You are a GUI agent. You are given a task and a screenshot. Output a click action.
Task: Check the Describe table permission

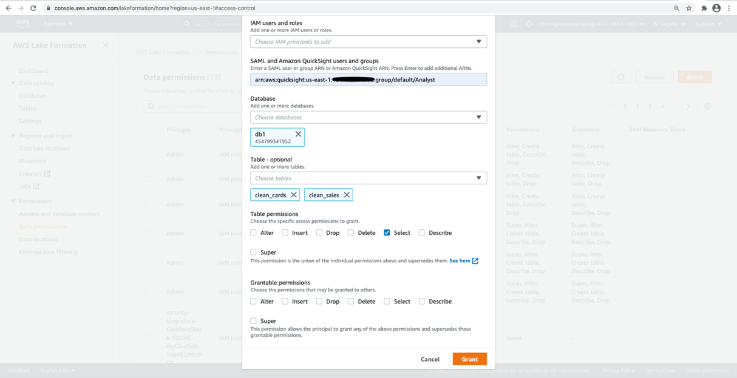click(421, 232)
